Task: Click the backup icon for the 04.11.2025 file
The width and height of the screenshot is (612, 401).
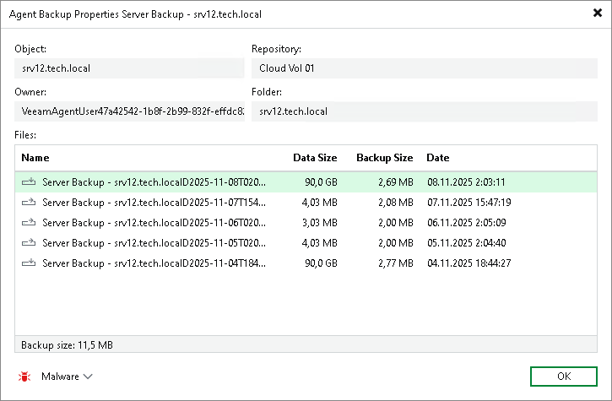Action: tap(29, 263)
